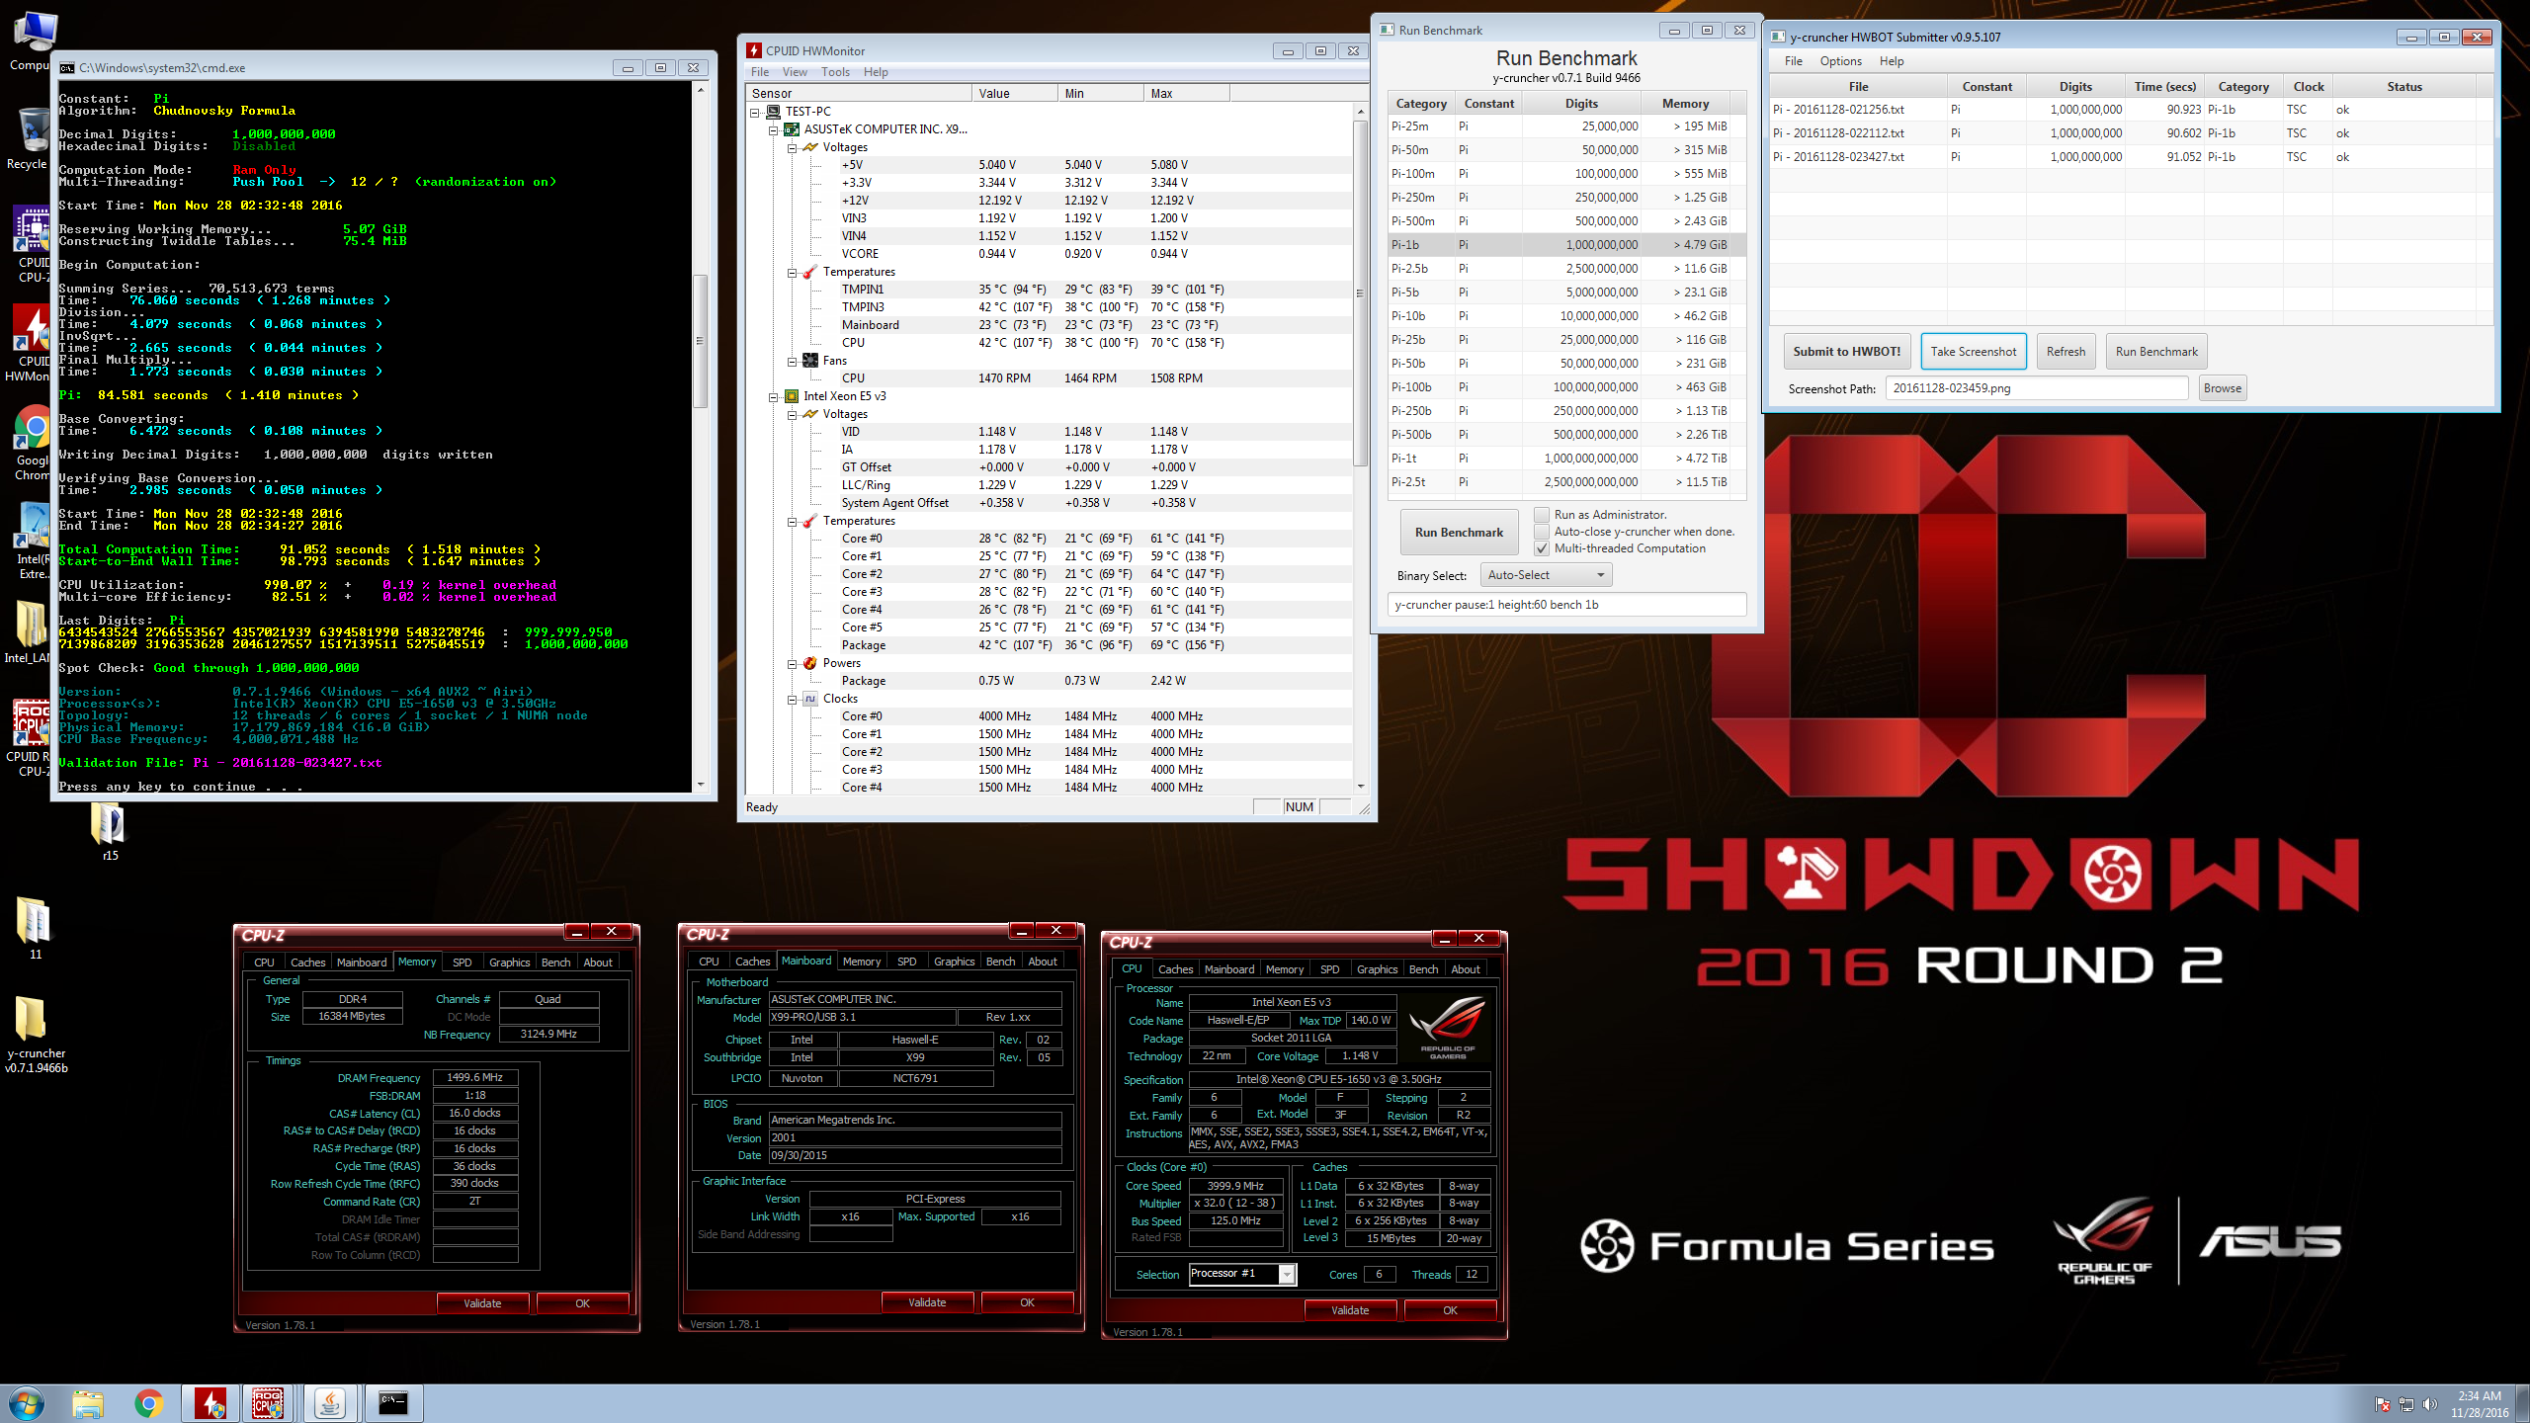This screenshot has width=2530, height=1423.
Task: Switch to cmd.exe via taskbar icon
Action: click(392, 1403)
